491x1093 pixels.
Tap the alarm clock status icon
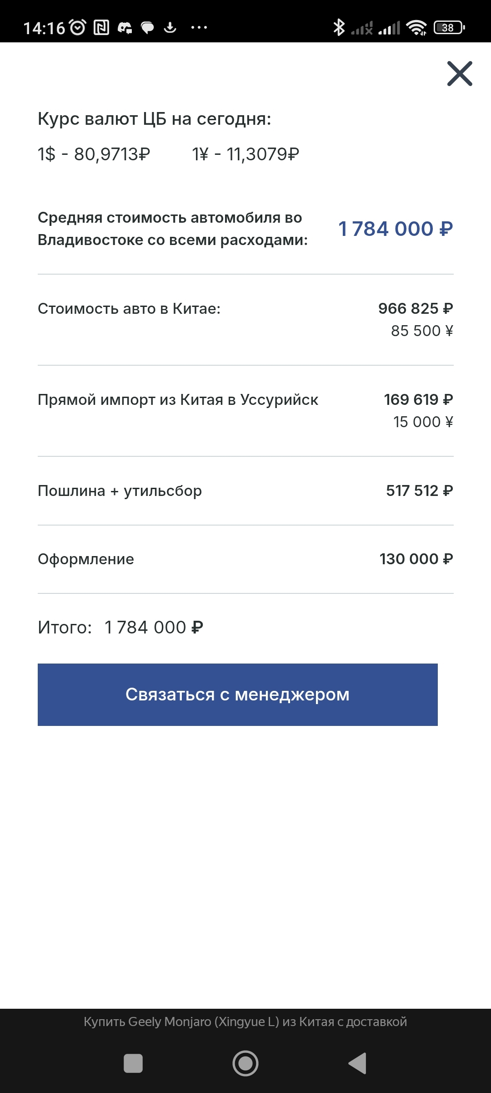[78, 28]
